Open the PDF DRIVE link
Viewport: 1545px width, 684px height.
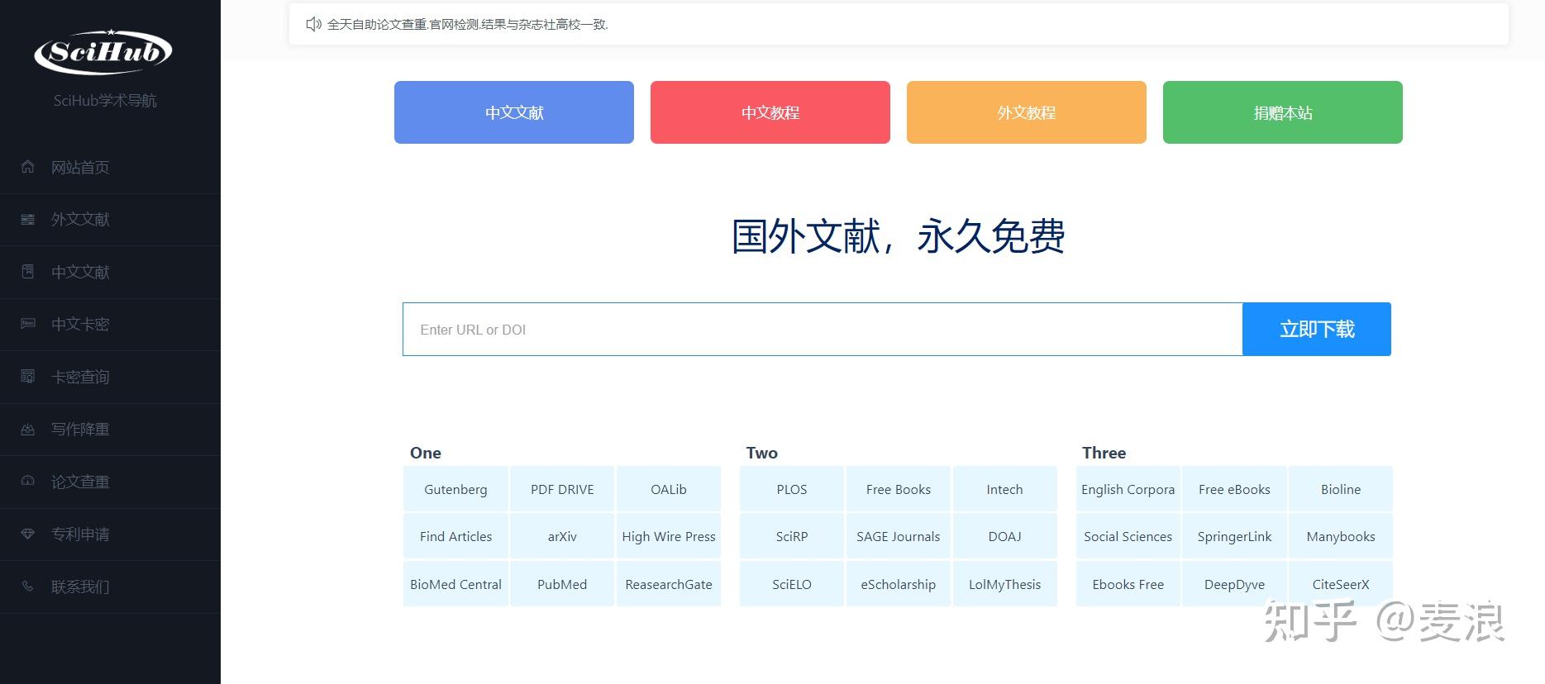tap(562, 489)
